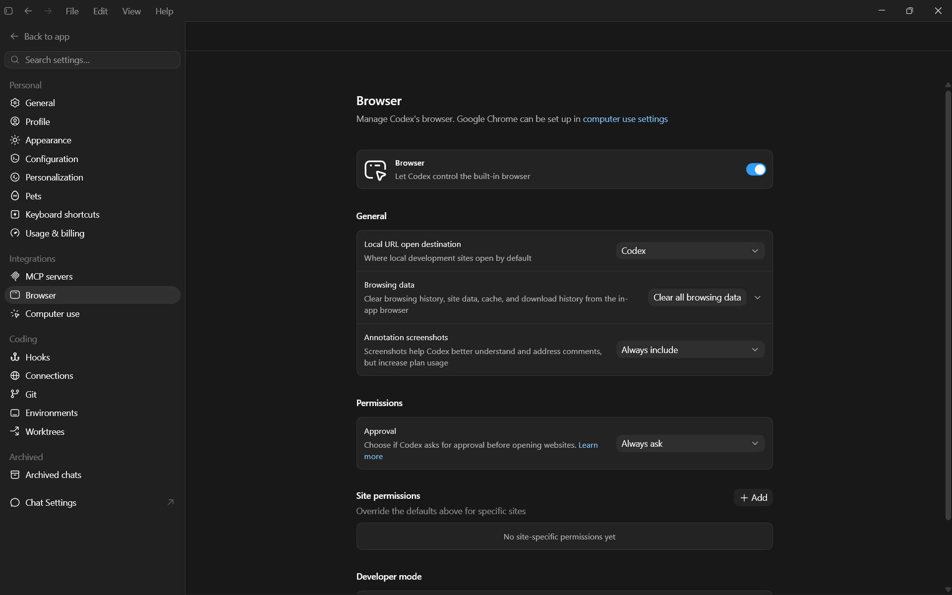Viewport: 952px width, 595px height.
Task: Open the View menu
Action: click(x=131, y=11)
